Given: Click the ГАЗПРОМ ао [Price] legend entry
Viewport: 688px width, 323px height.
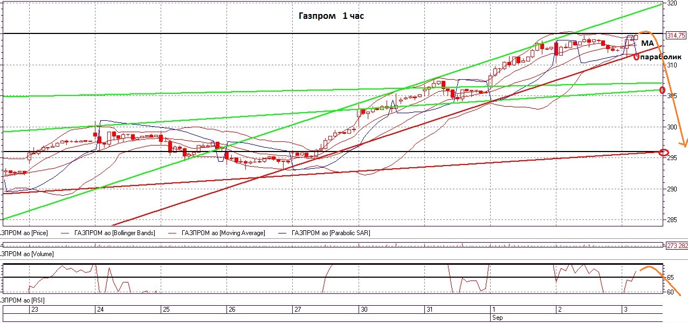Looking at the screenshot, I should tap(24, 233).
